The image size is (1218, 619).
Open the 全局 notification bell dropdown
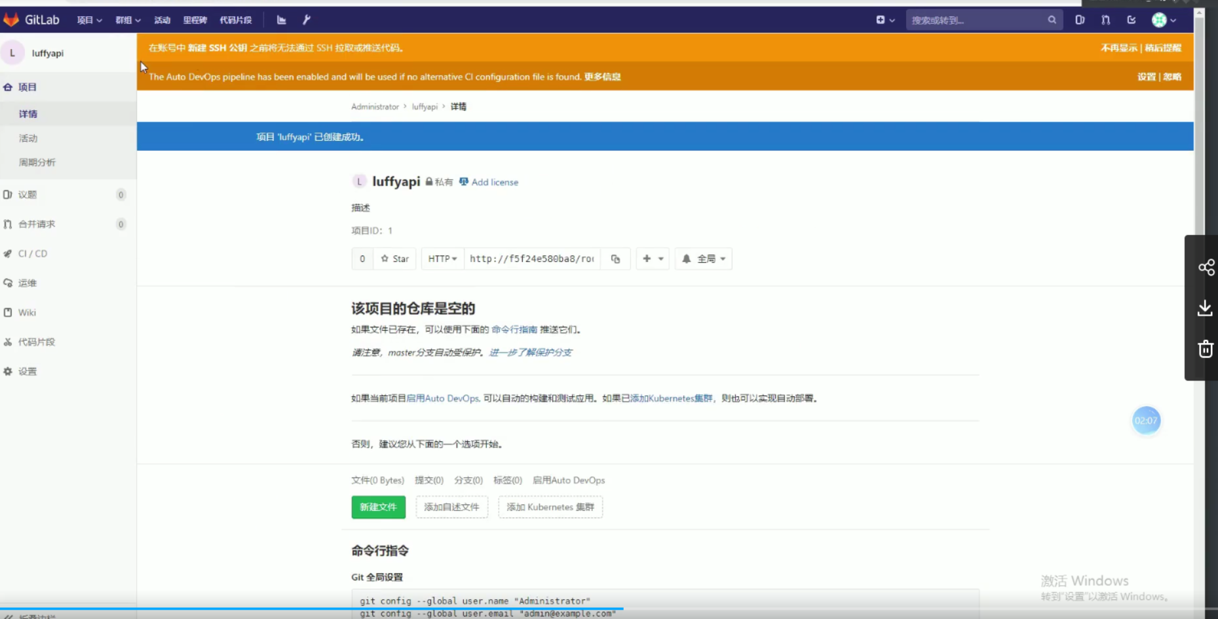[704, 259]
